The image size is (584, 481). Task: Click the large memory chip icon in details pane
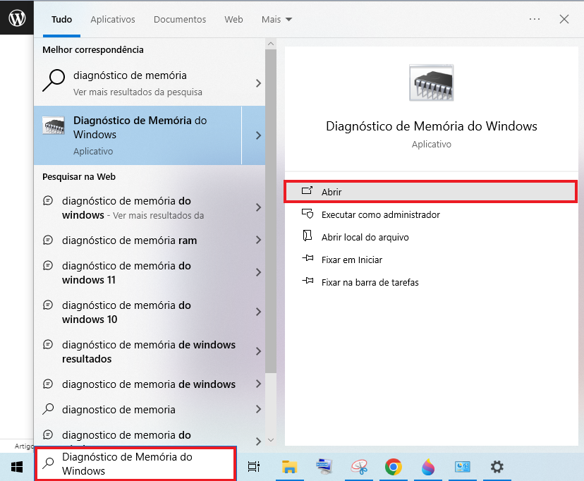431,83
